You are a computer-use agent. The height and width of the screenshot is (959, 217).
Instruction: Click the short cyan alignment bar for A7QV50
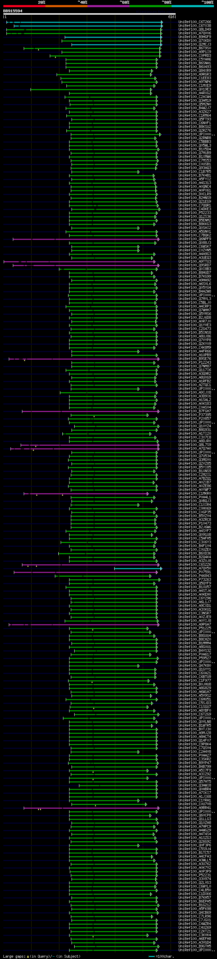pyautogui.click(x=138, y=568)
